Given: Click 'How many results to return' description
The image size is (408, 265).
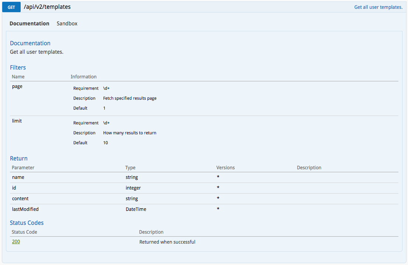Looking at the screenshot, I should click(129, 133).
